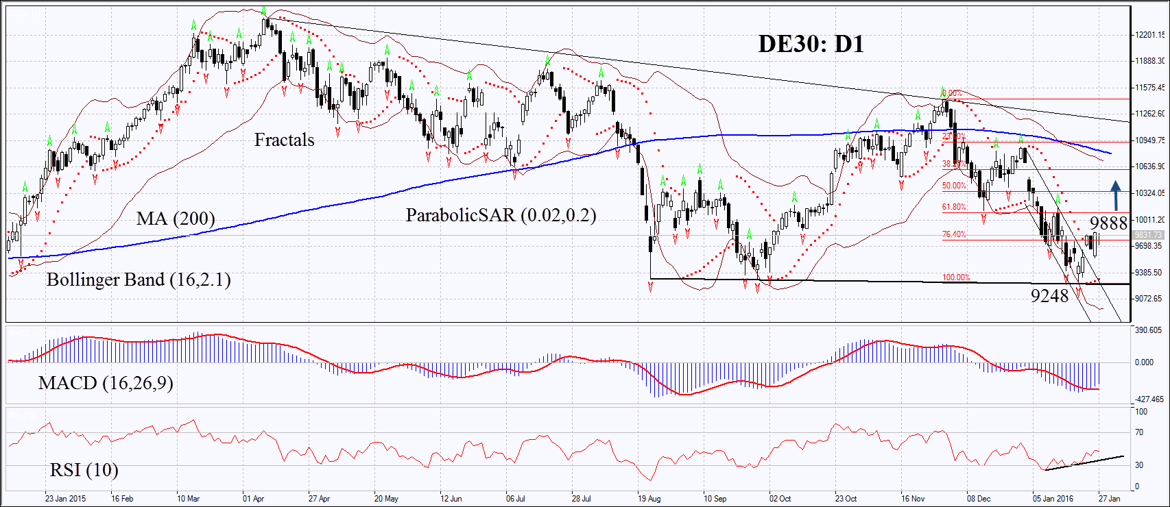Click the 9072.65 price axis value
Image resolution: width=1170 pixels, height=507 pixels.
pyautogui.click(x=1148, y=298)
